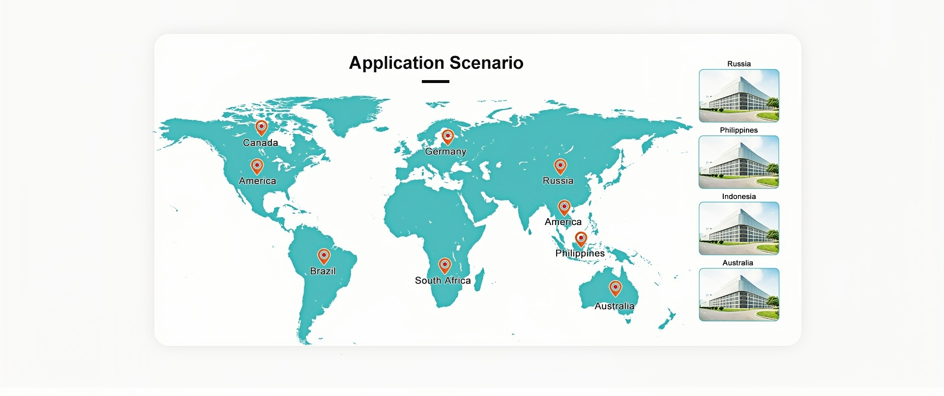Select the Philippines map pin
Image resolution: width=944 pixels, height=396 pixels.
(x=581, y=239)
